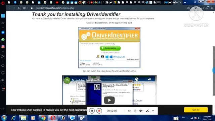Click the green 'm' channel avatar

(x=67, y=80)
